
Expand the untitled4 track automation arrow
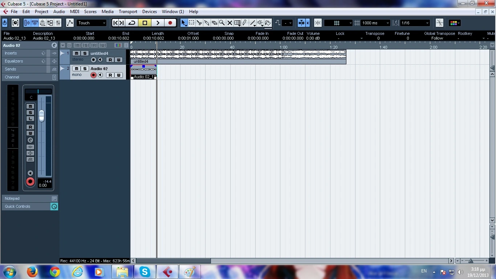62,53
